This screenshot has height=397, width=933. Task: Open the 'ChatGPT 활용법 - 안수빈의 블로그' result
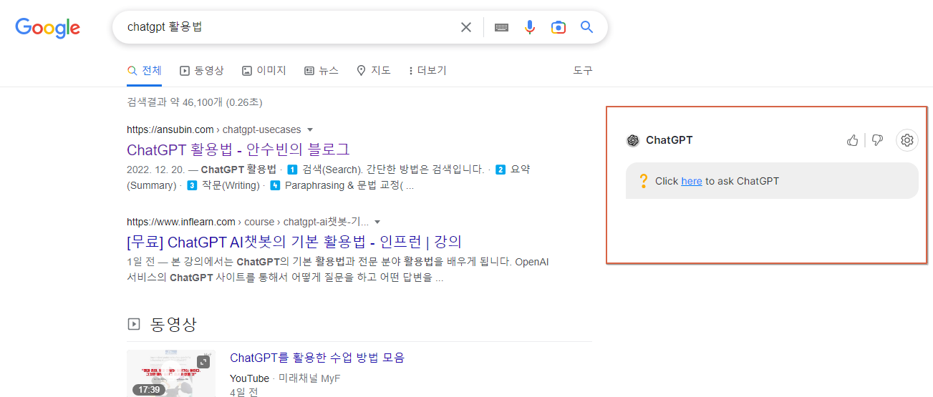pos(238,150)
